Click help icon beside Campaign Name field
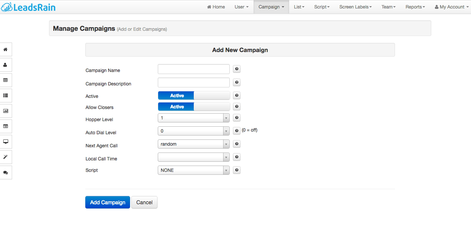The image size is (471, 240). [237, 69]
